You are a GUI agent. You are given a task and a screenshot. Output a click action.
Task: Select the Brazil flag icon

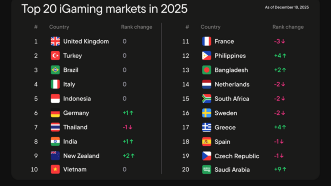click(x=55, y=70)
